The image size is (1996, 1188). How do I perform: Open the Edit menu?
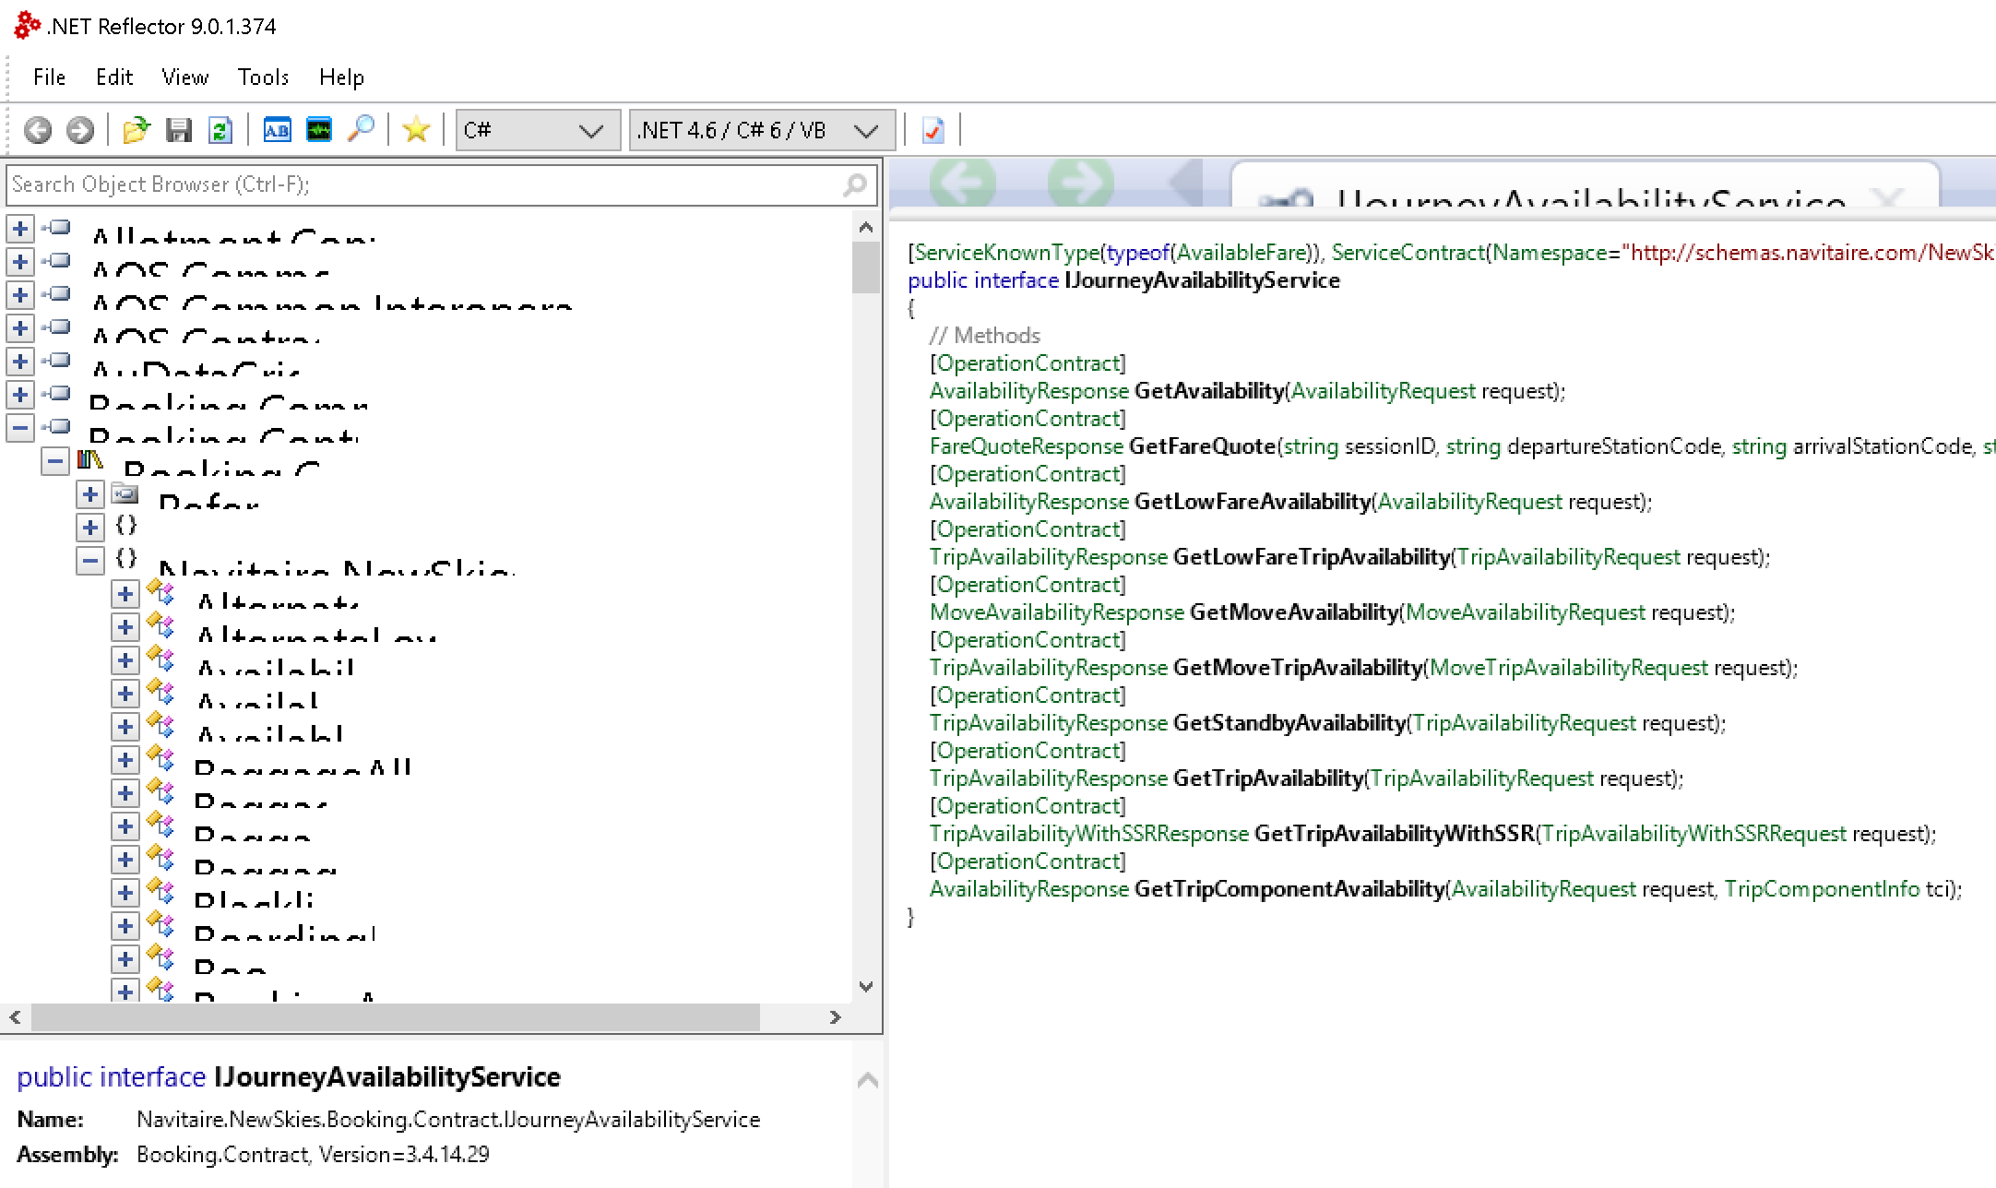[114, 77]
